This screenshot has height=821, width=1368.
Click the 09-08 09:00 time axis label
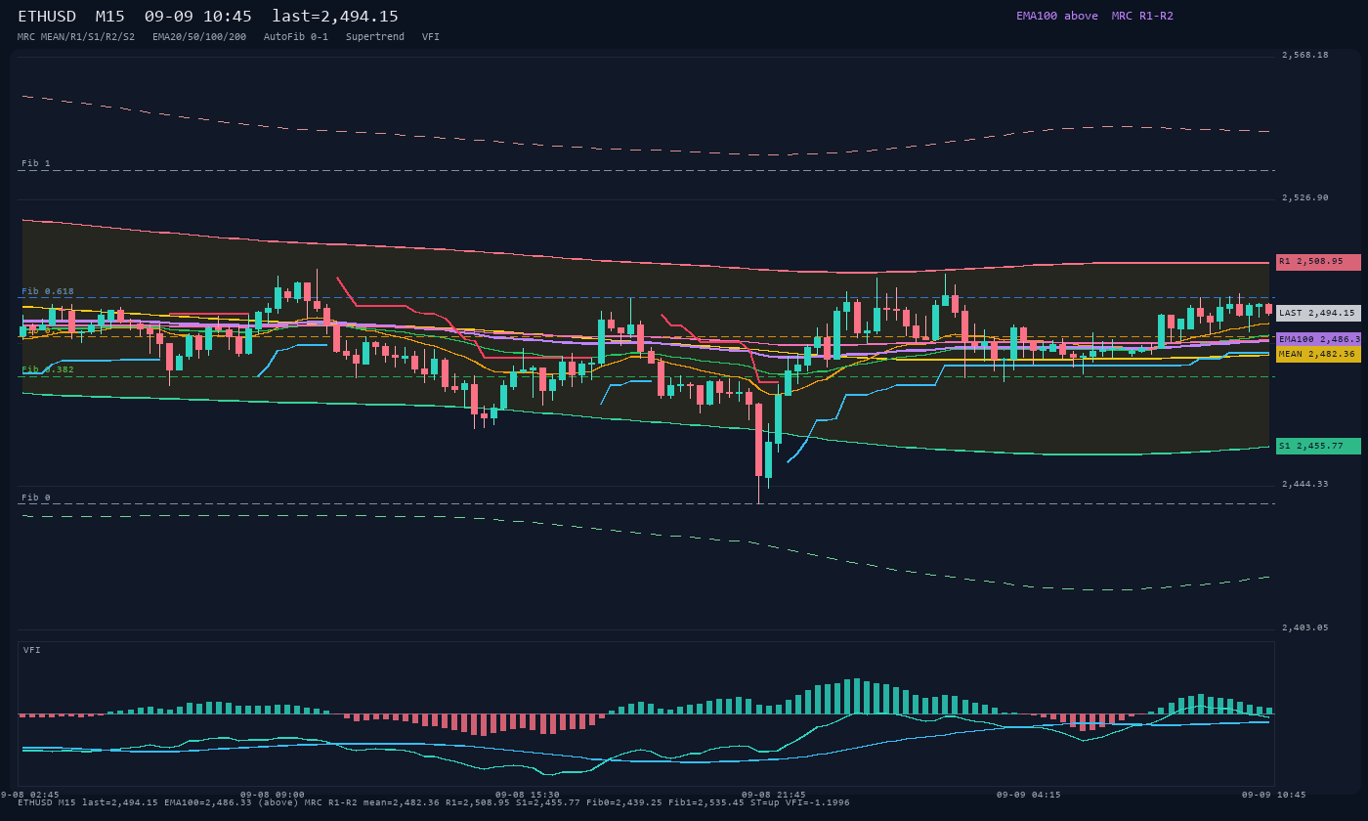pos(273,795)
